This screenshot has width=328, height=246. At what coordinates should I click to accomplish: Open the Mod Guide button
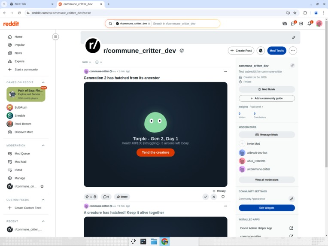tap(267, 89)
